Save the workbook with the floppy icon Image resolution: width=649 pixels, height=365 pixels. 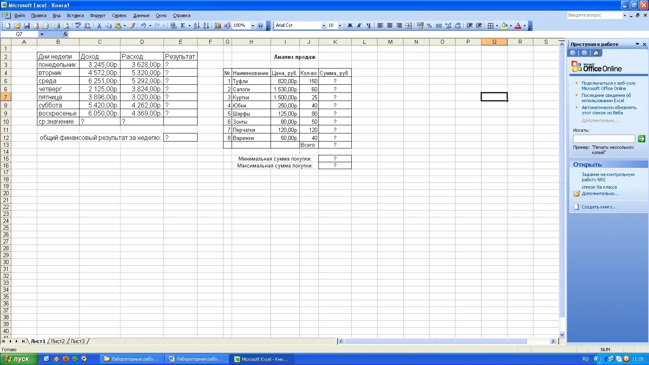27,26
